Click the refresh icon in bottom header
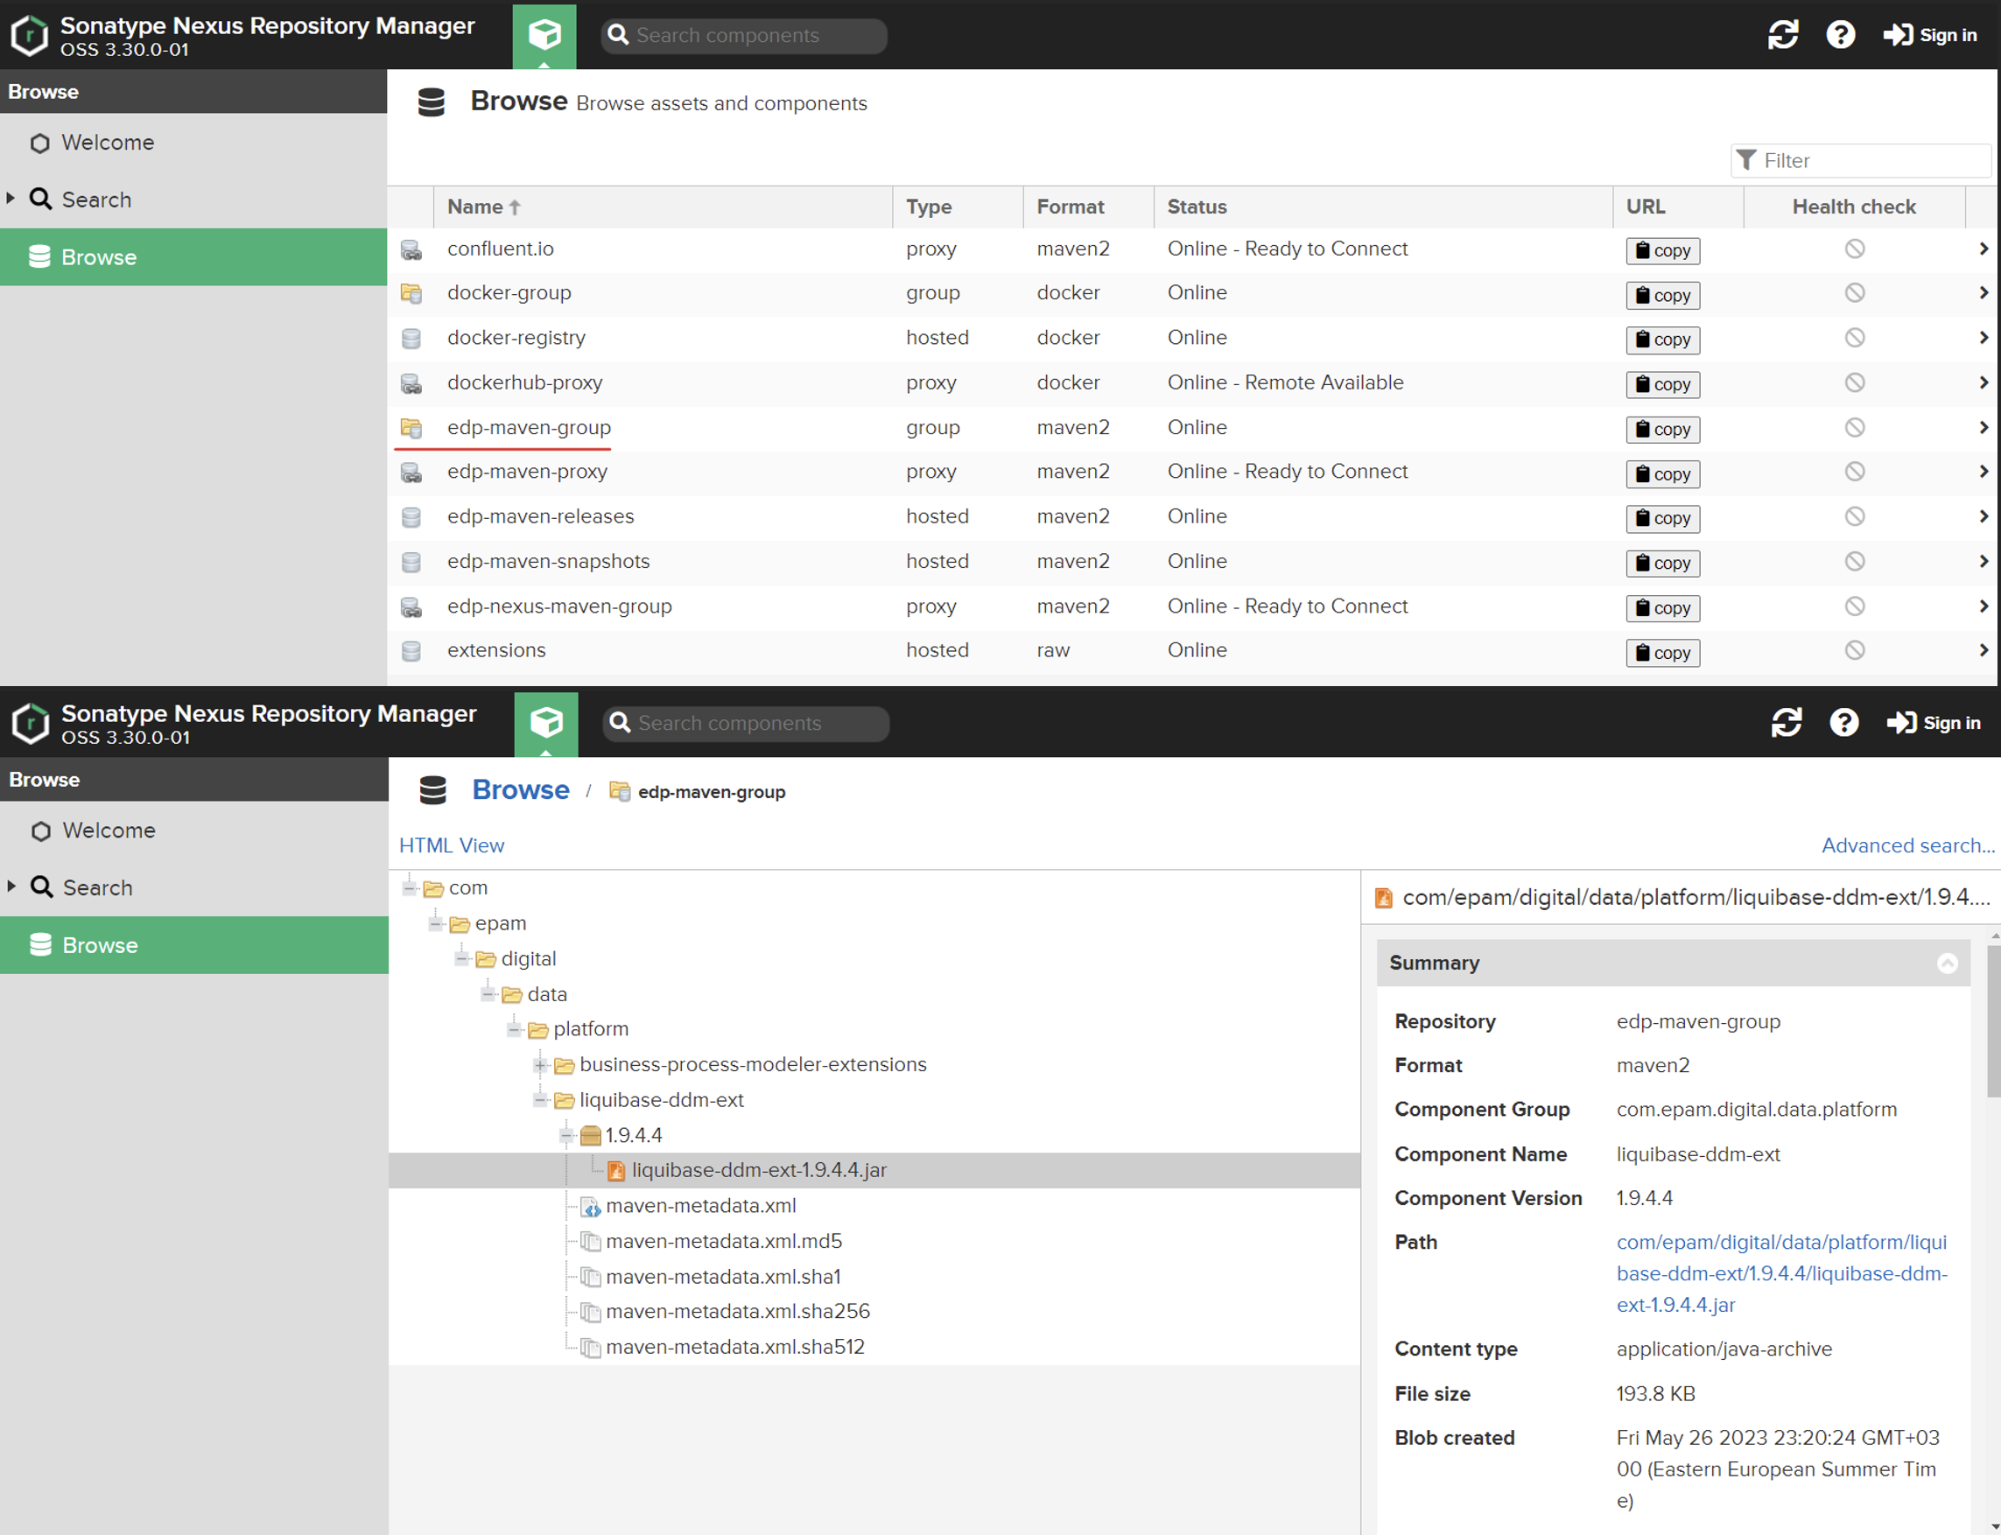Image resolution: width=2001 pixels, height=1535 pixels. [1787, 723]
